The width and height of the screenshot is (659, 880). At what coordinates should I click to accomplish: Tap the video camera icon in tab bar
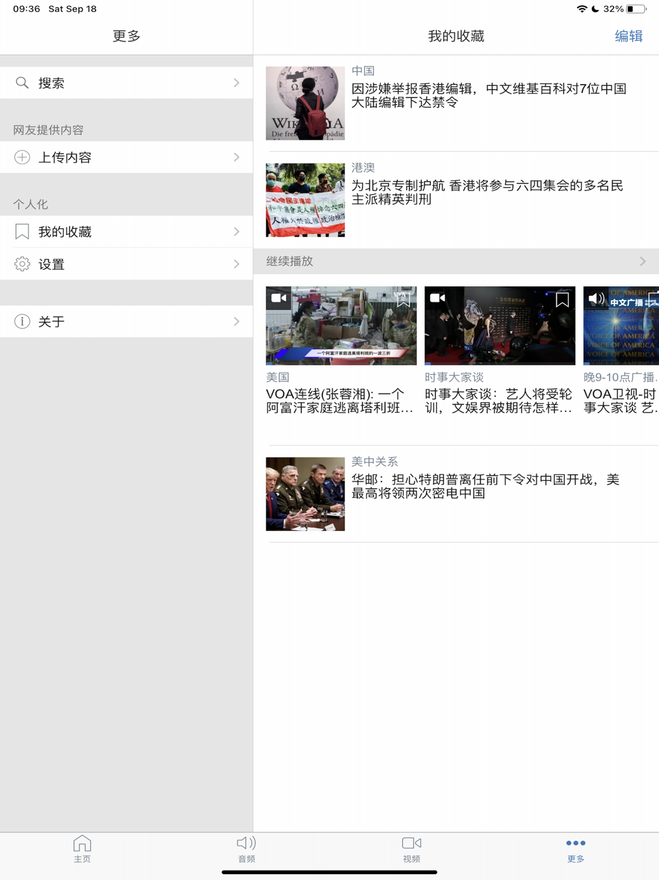412,843
